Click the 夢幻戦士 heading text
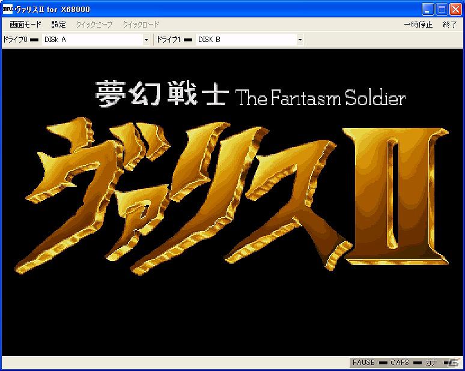This screenshot has height=371, width=465. coord(162,94)
